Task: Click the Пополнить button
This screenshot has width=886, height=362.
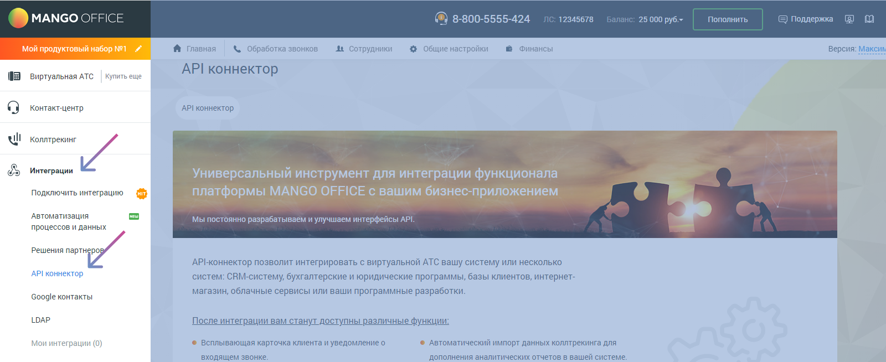Action: coord(728,19)
